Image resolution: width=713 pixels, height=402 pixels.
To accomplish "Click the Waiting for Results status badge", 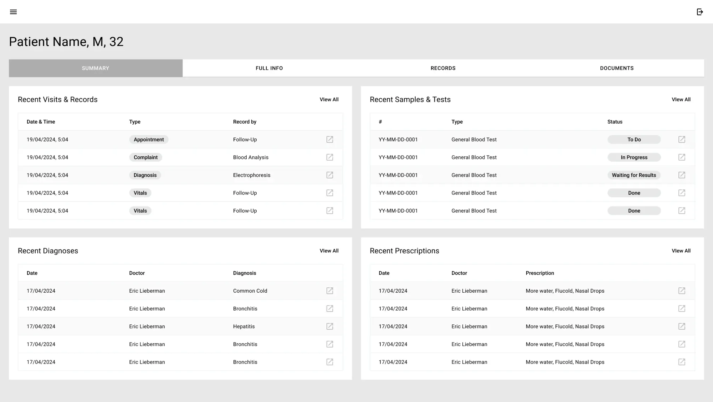I will 634,175.
